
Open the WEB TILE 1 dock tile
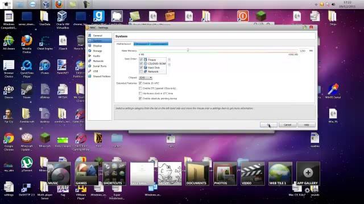tap(280, 174)
